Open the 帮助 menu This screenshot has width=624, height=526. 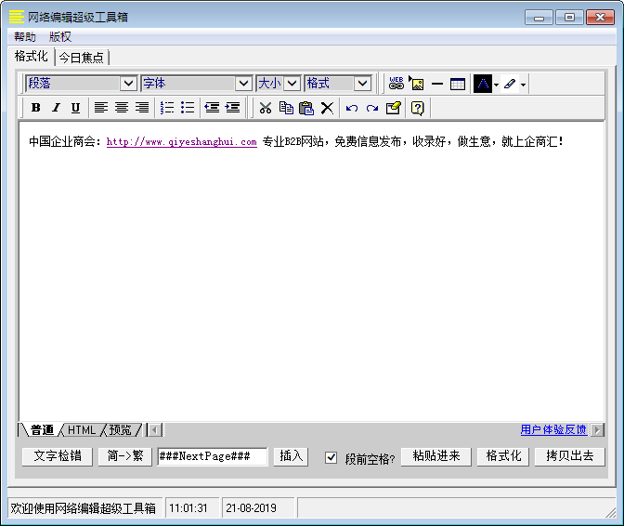[x=25, y=37]
